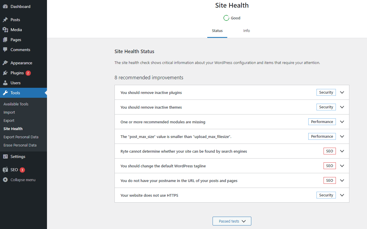
Task: Click 'You should remove inactive themes' text
Action: click(151, 107)
